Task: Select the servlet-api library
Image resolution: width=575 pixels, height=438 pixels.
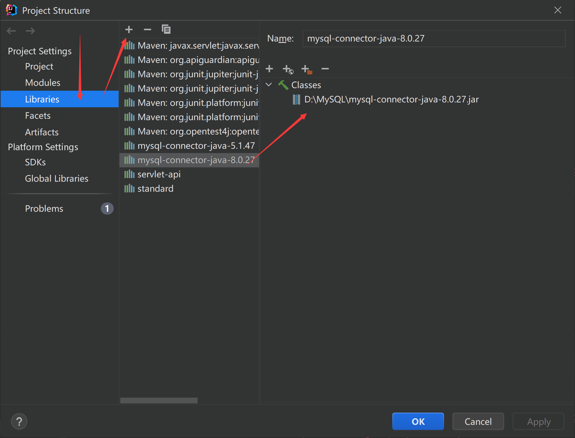Action: [189, 174]
